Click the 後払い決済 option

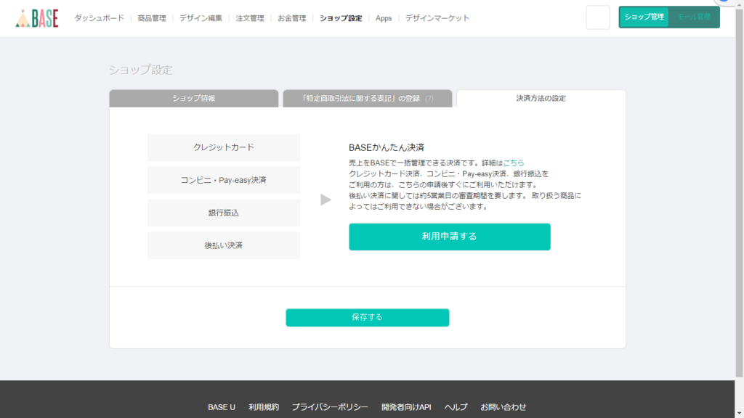(224, 245)
